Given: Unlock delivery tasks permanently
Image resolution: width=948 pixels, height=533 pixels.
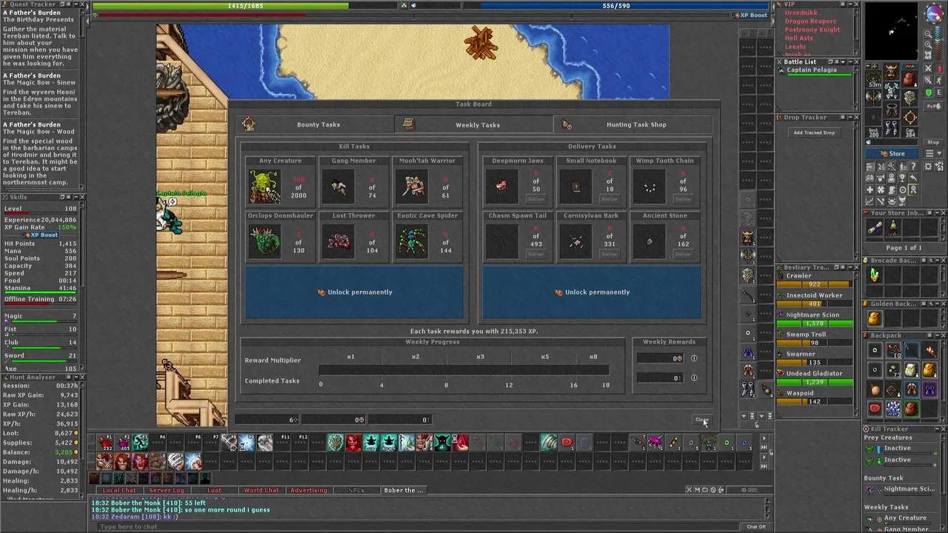Looking at the screenshot, I should pyautogui.click(x=592, y=292).
